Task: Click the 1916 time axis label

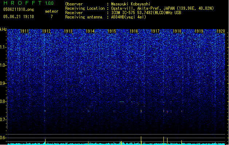Action: tap(134, 31)
